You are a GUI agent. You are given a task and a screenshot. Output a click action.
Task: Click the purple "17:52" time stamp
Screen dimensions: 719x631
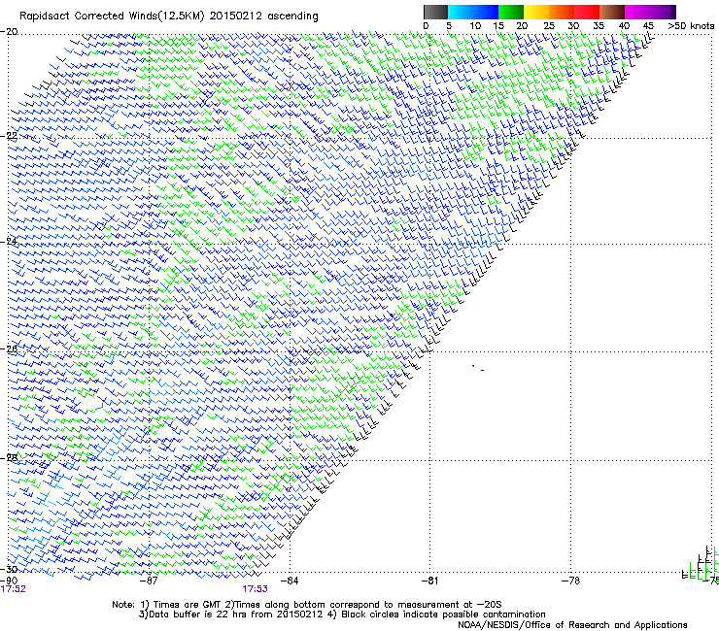coord(14,589)
